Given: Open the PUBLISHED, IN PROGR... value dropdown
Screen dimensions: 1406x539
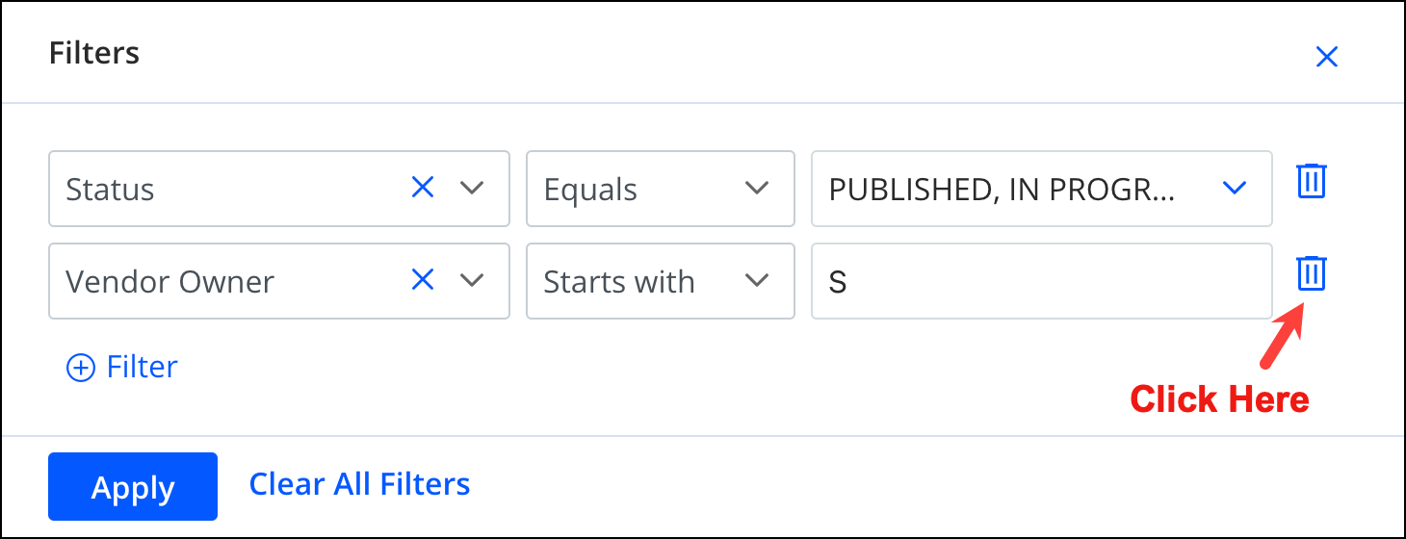Looking at the screenshot, I should click(1042, 189).
